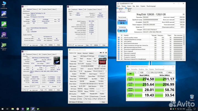Screen dimensions: 198x111
Task: Click the GPU-Z refresh icon
Action: tap(103, 53)
